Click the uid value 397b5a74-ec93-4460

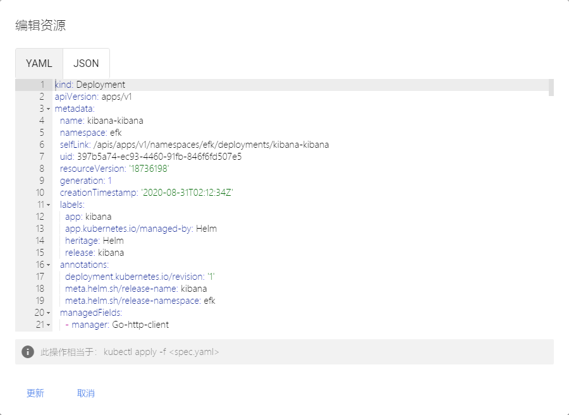[x=159, y=157]
